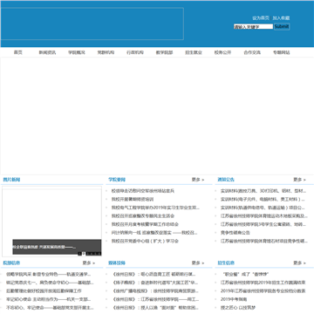Open notice on 电子元件、电脑耗材 materials

(x=263, y=200)
